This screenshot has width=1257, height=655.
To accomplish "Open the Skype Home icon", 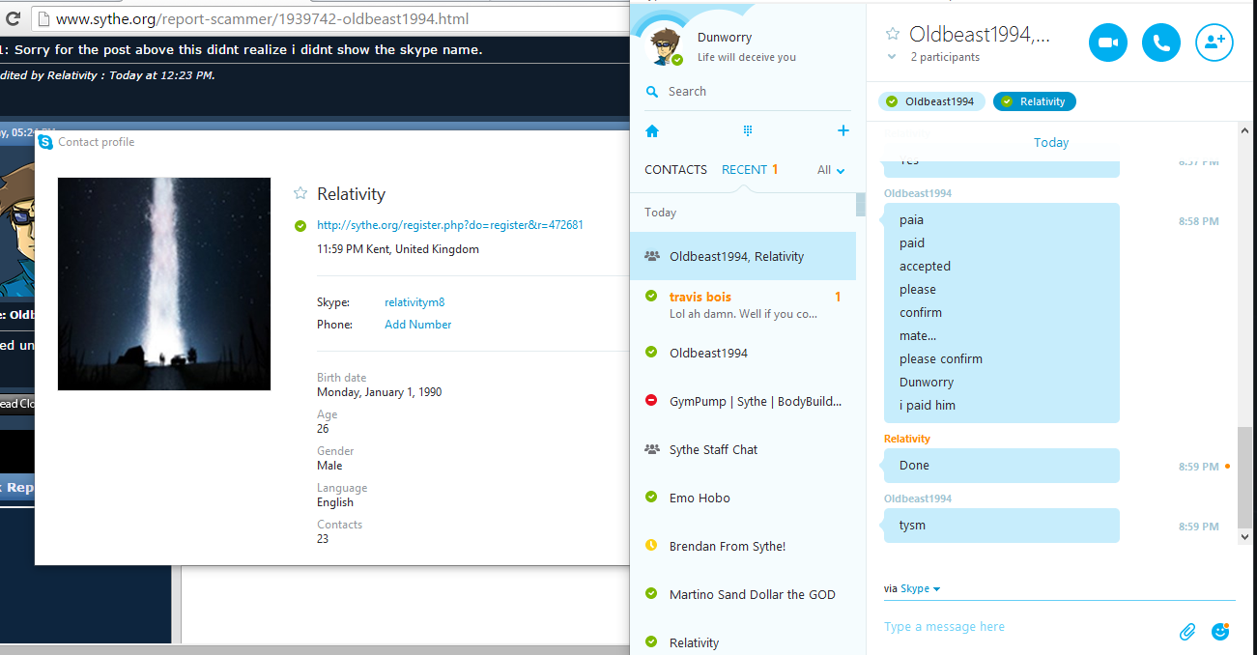I will click(652, 130).
